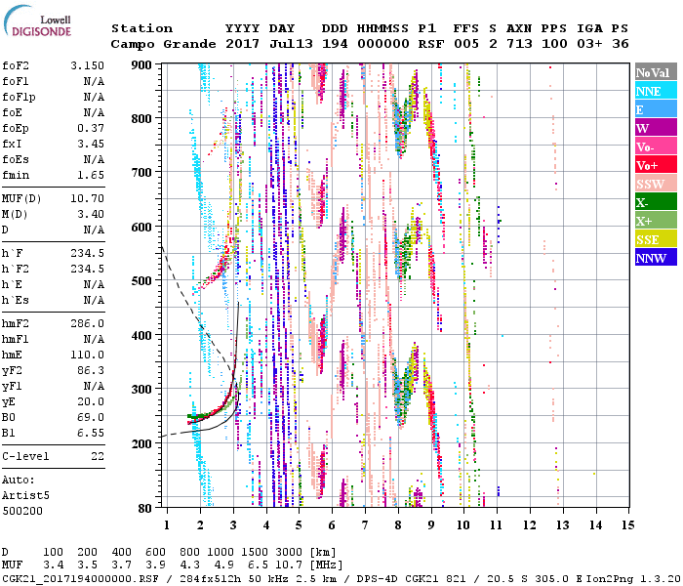Click the NNW blue legend swatch

pyautogui.click(x=653, y=258)
